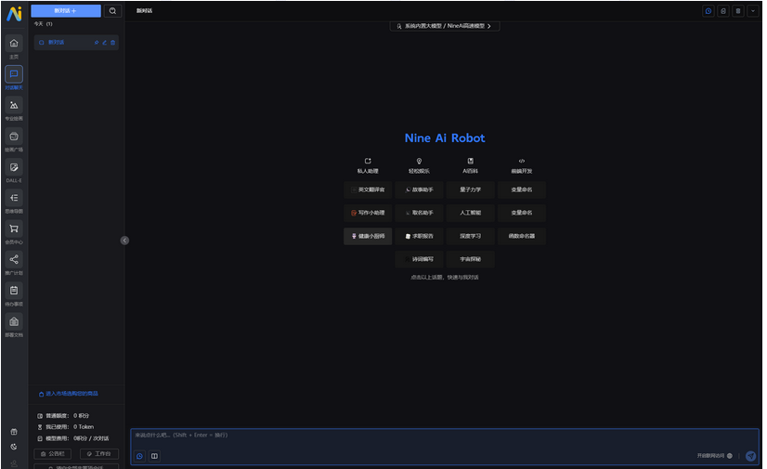
Task: Open the 绘画广场 gallery icon in sidebar
Action: coord(14,137)
